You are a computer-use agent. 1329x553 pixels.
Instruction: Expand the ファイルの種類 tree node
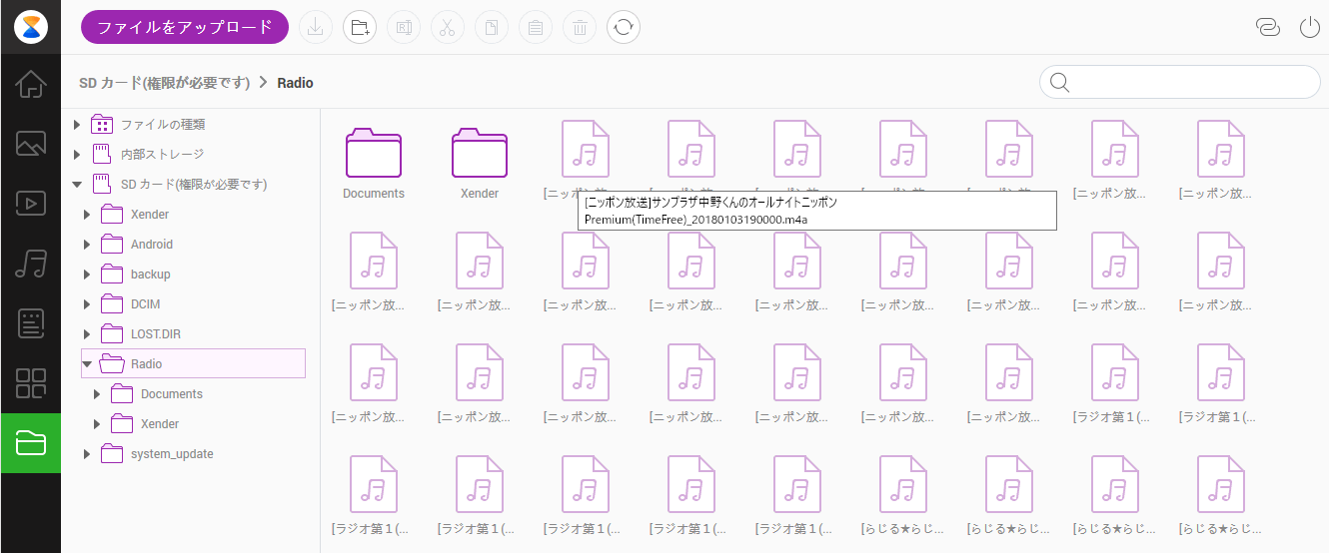tap(77, 124)
